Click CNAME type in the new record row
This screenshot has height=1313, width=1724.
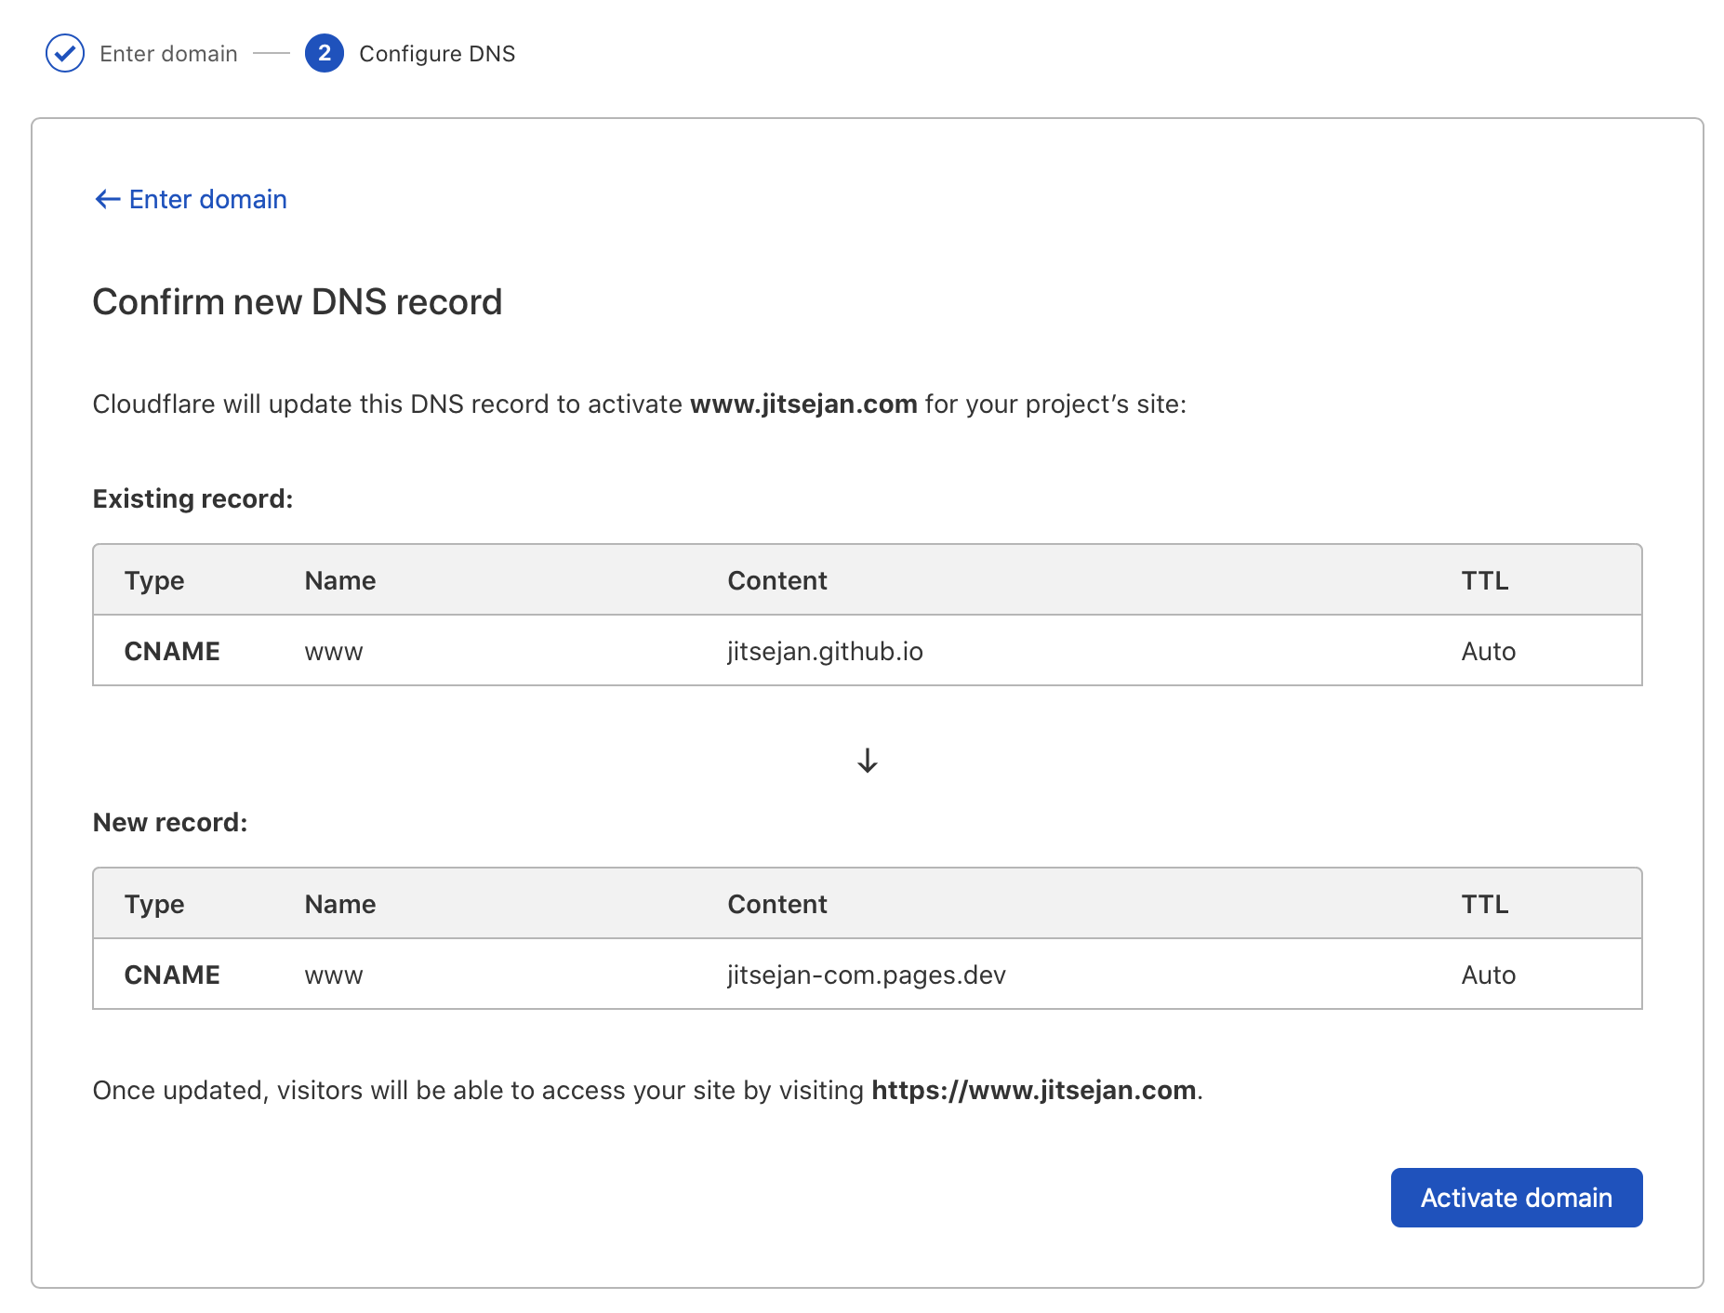coord(172,975)
